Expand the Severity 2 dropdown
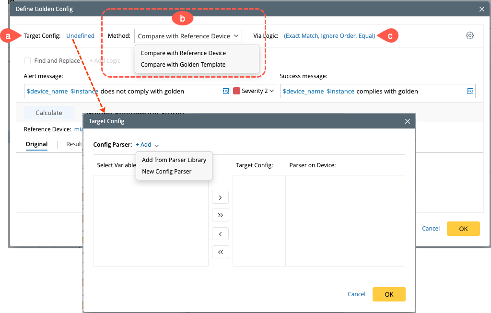This screenshot has width=491, height=313. pos(271,91)
